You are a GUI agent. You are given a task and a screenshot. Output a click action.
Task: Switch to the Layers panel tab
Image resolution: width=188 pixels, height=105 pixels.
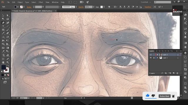click(x=152, y=51)
